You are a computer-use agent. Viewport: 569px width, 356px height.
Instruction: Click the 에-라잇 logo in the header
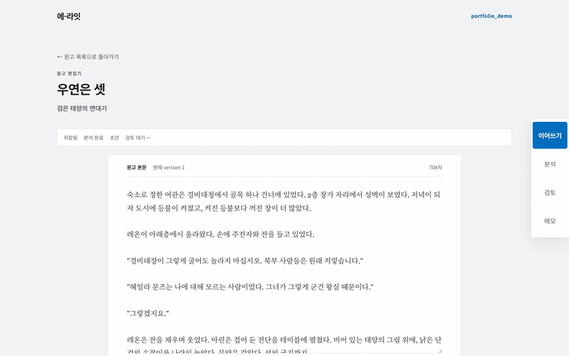tap(69, 16)
